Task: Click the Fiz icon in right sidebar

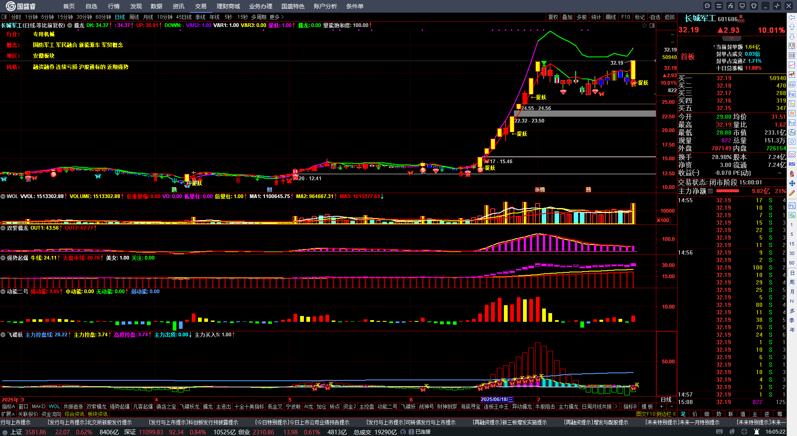Action: pyautogui.click(x=792, y=123)
